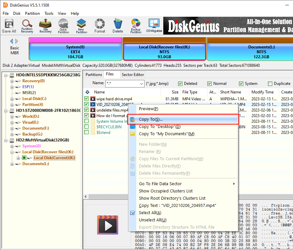Image resolution: width=293 pixels, height=250 pixels.
Task: Launch the File Recovery tool
Action: click(45, 26)
